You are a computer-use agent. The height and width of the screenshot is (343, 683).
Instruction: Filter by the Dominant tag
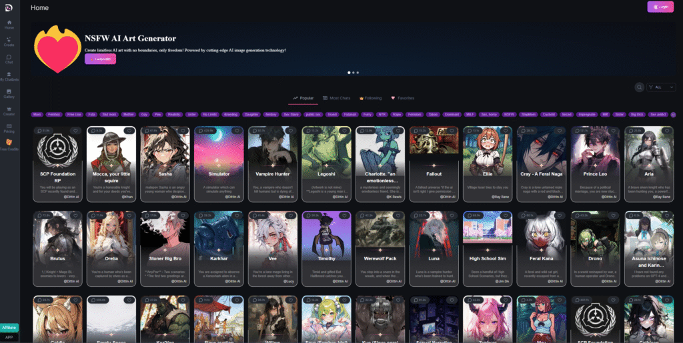click(x=452, y=115)
